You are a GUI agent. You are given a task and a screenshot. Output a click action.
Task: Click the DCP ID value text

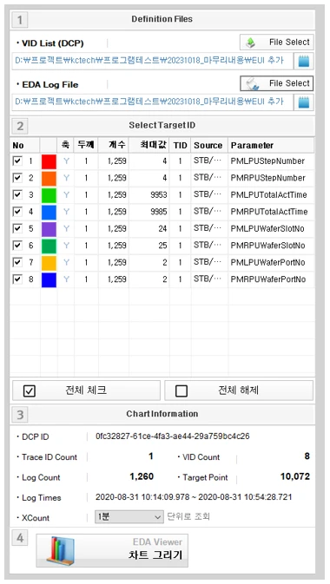[x=173, y=436]
